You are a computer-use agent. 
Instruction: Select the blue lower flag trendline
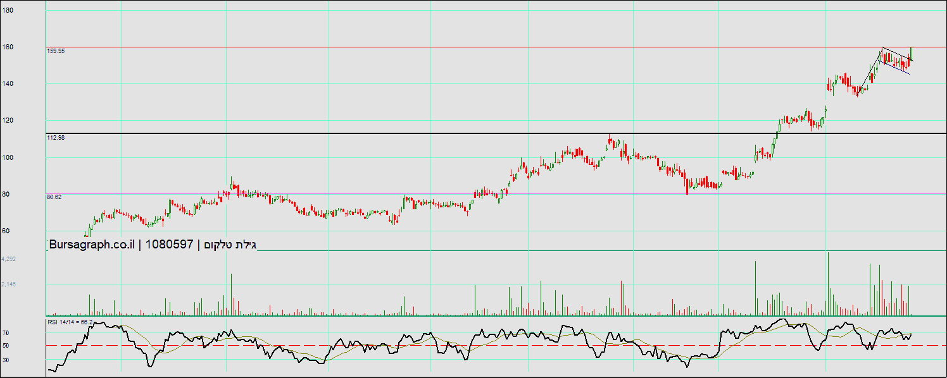tap(894, 68)
